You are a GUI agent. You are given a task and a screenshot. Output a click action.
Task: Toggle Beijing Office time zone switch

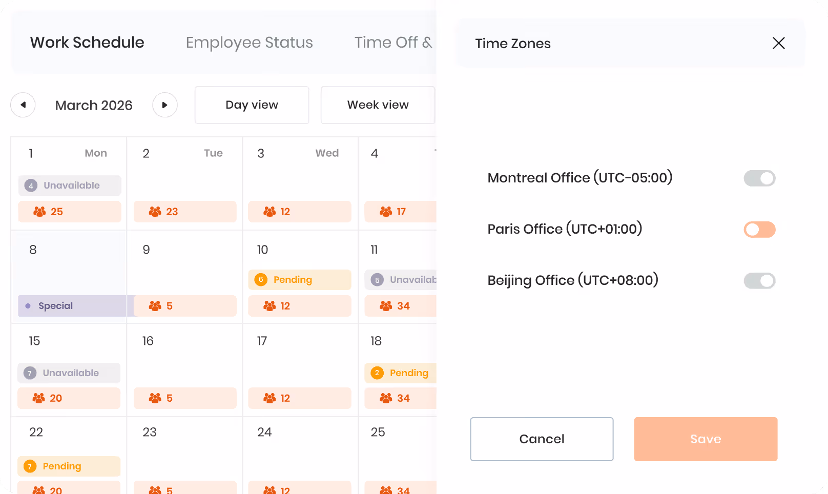point(759,281)
